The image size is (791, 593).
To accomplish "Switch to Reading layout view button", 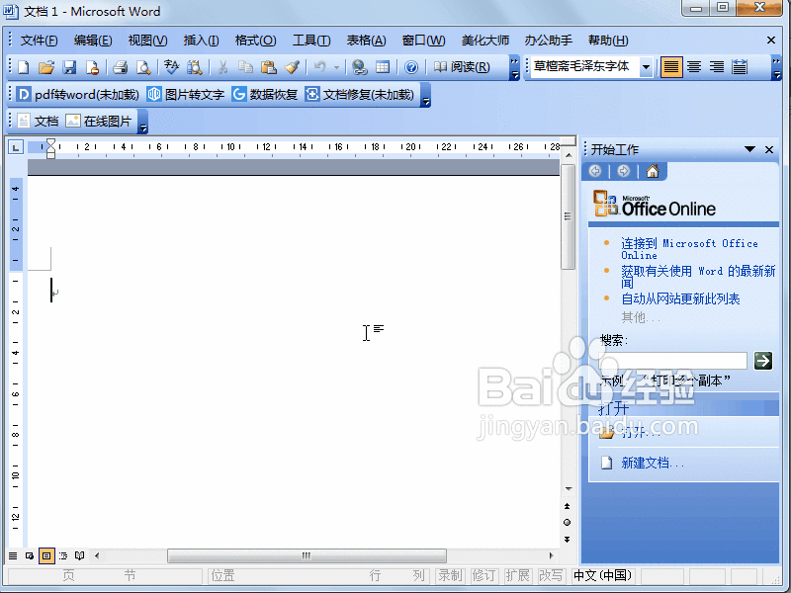I will click(x=80, y=555).
